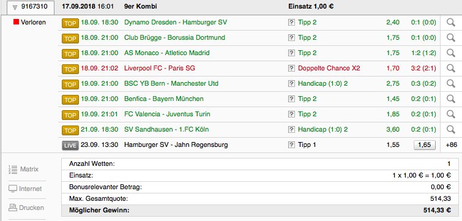Open help icon next to Tipp 1
The height and width of the screenshot is (221, 462).
click(x=291, y=144)
